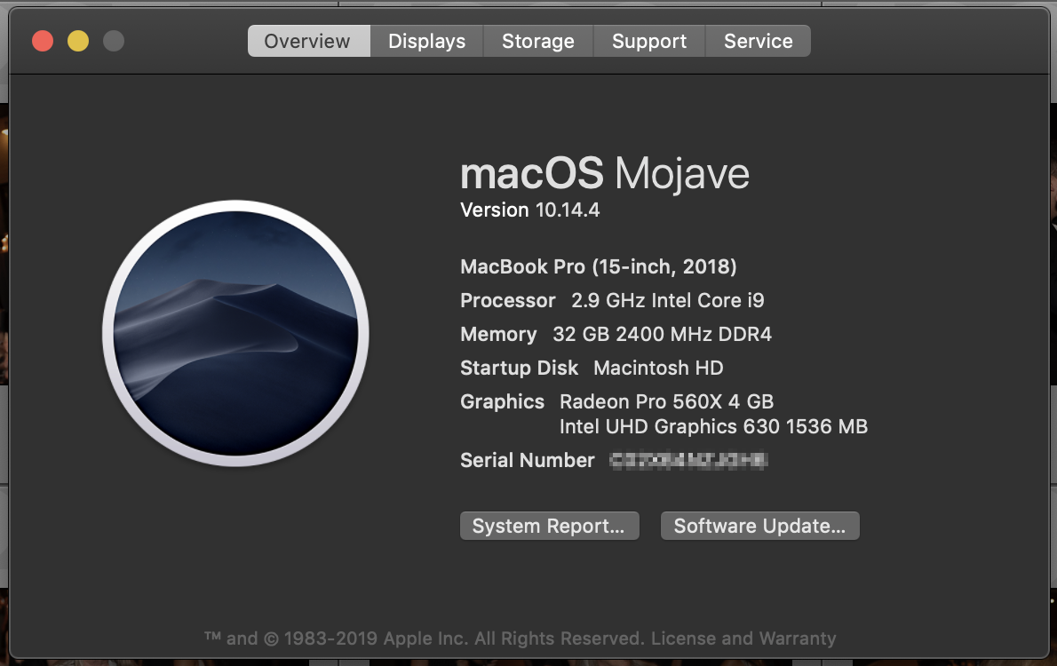Show the Service tab
1057x666 pixels.
click(x=758, y=41)
